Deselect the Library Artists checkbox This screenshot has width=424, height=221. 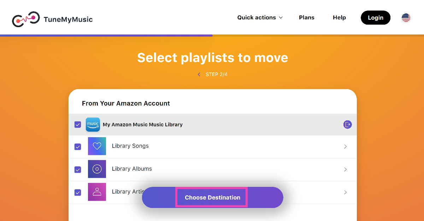point(78,192)
